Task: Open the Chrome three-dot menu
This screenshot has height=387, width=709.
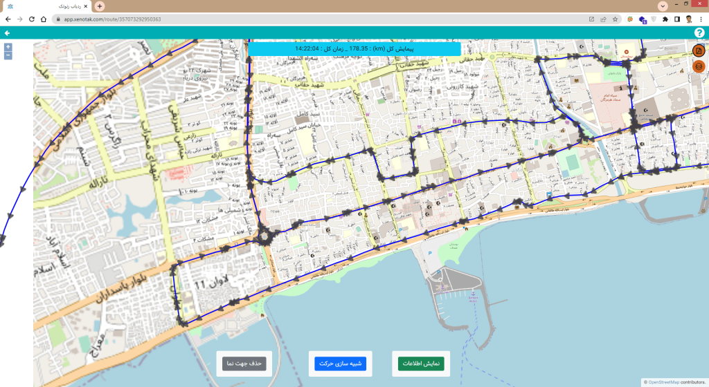Action: 701,19
